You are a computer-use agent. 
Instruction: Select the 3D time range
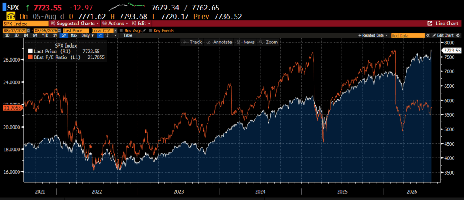16,35
